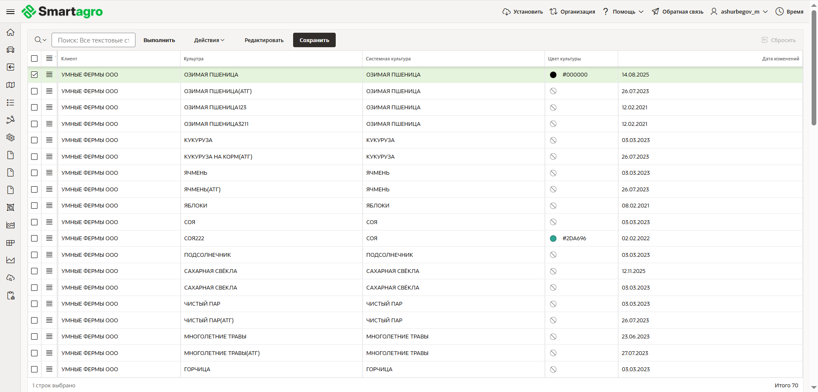Open the Помощь dropdown menu
Viewport: 818px width, 392px height.
pos(623,11)
